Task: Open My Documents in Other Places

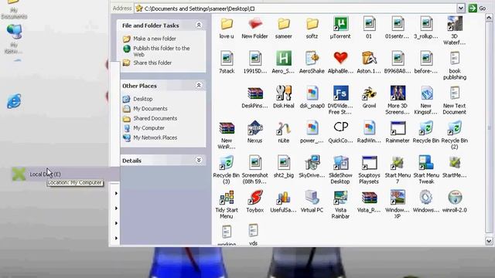Action: (x=150, y=109)
